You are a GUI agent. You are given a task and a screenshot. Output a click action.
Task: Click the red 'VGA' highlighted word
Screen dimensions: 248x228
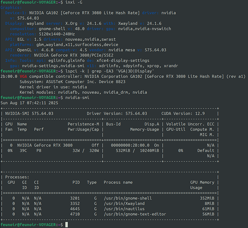pos(23,76)
